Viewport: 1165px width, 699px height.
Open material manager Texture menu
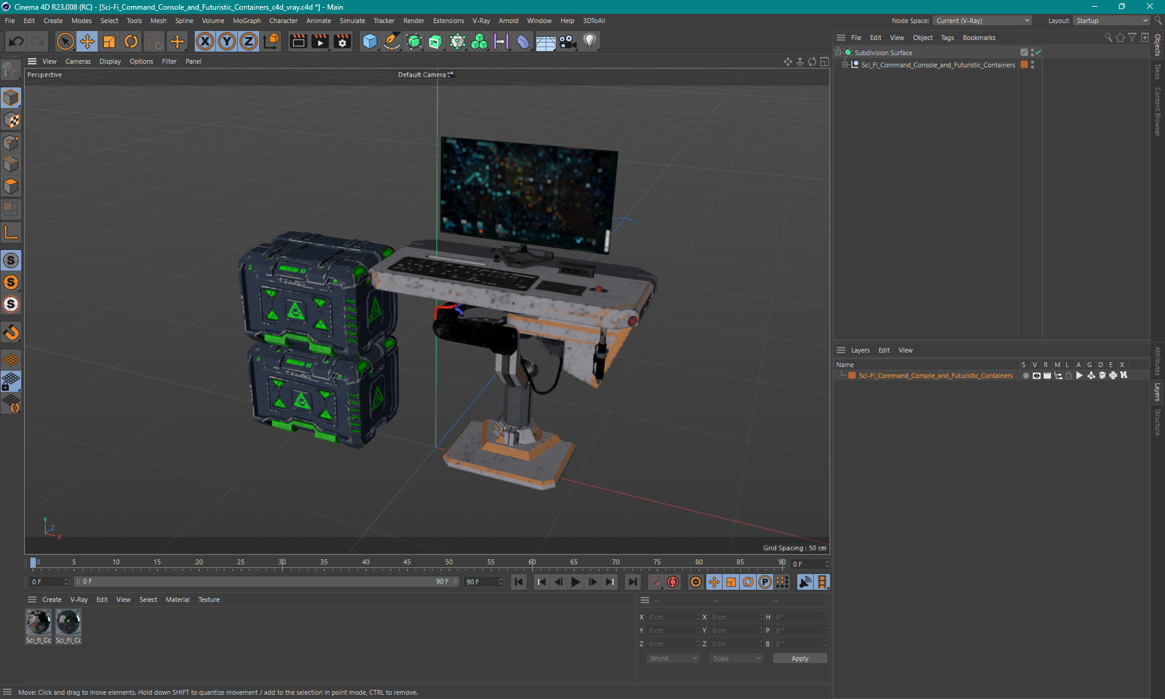[209, 599]
